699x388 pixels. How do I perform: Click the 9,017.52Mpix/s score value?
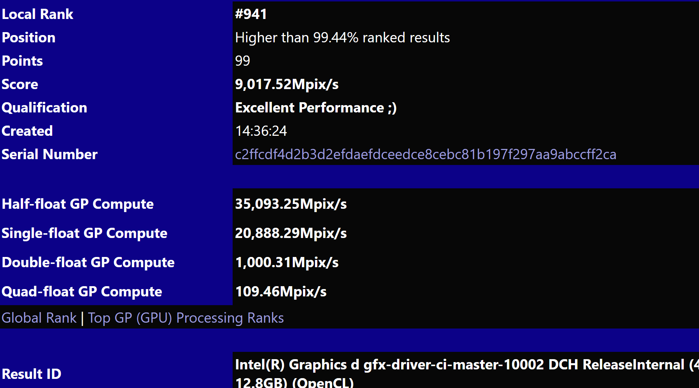click(x=287, y=84)
